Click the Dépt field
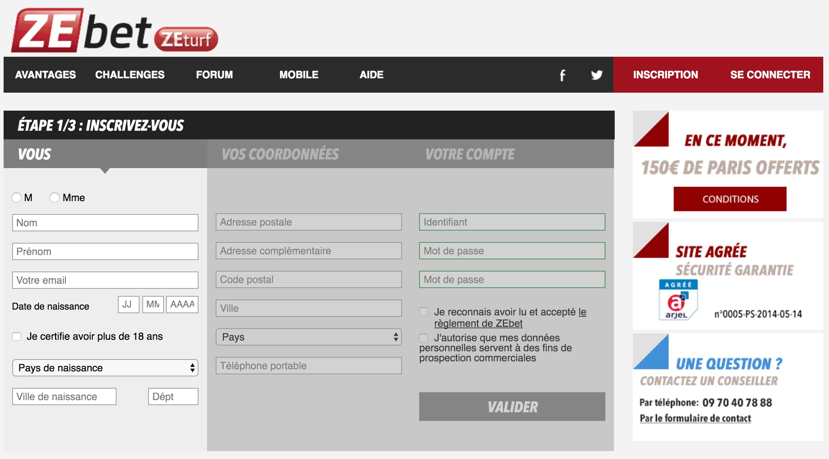829x459 pixels. click(x=173, y=397)
